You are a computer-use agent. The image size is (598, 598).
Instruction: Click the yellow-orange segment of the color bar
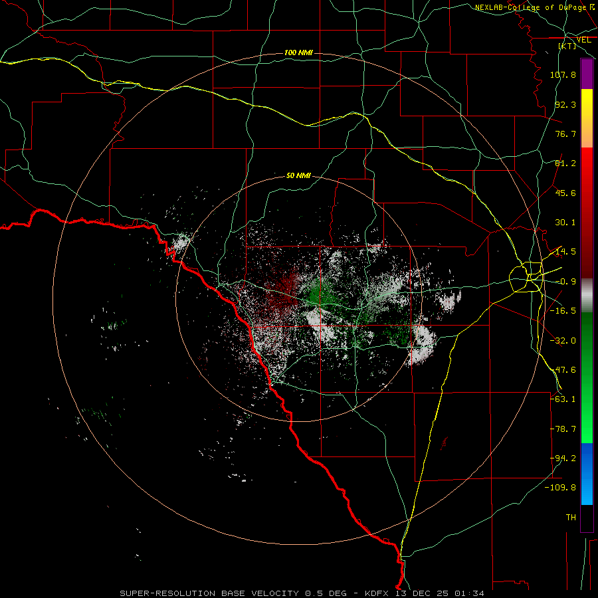click(587, 118)
